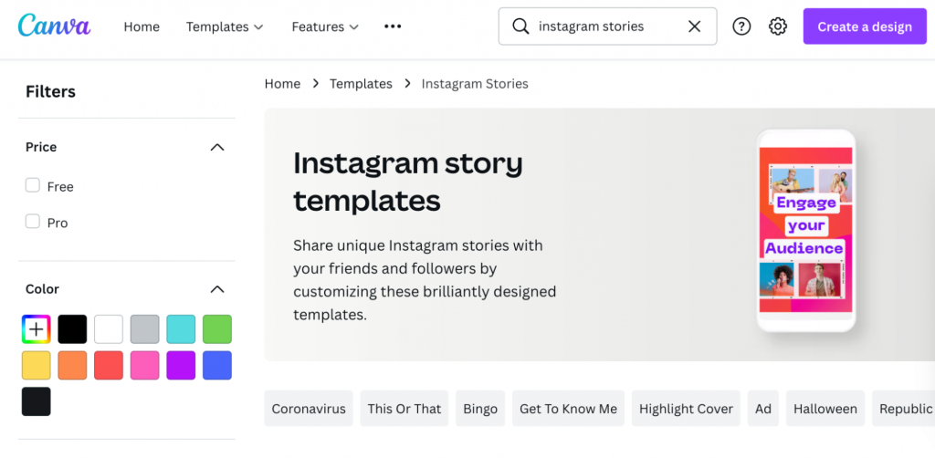The image size is (935, 458).
Task: Collapse the Price filter section
Action: pos(217,147)
